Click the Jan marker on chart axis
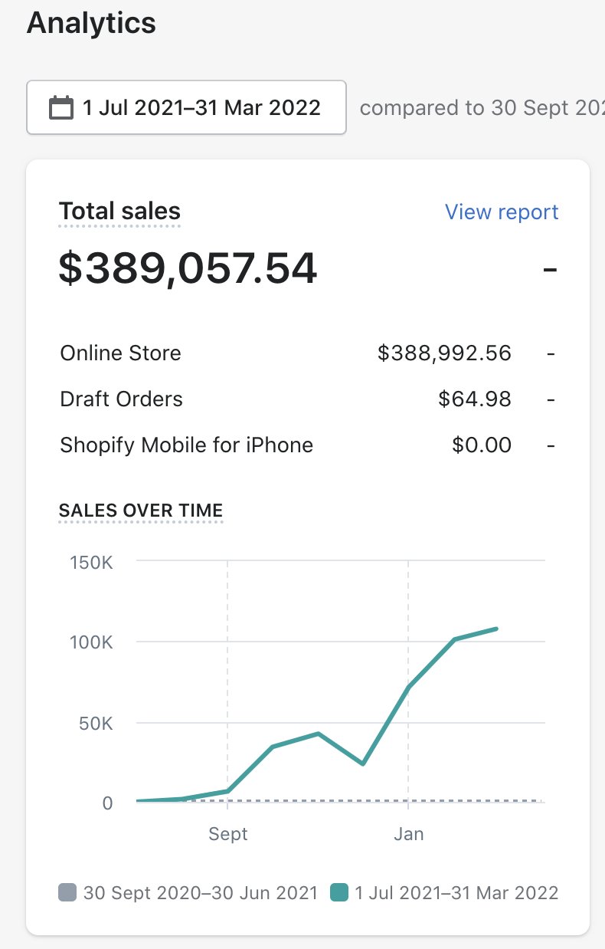Image resolution: width=605 pixels, height=949 pixels. click(x=408, y=834)
